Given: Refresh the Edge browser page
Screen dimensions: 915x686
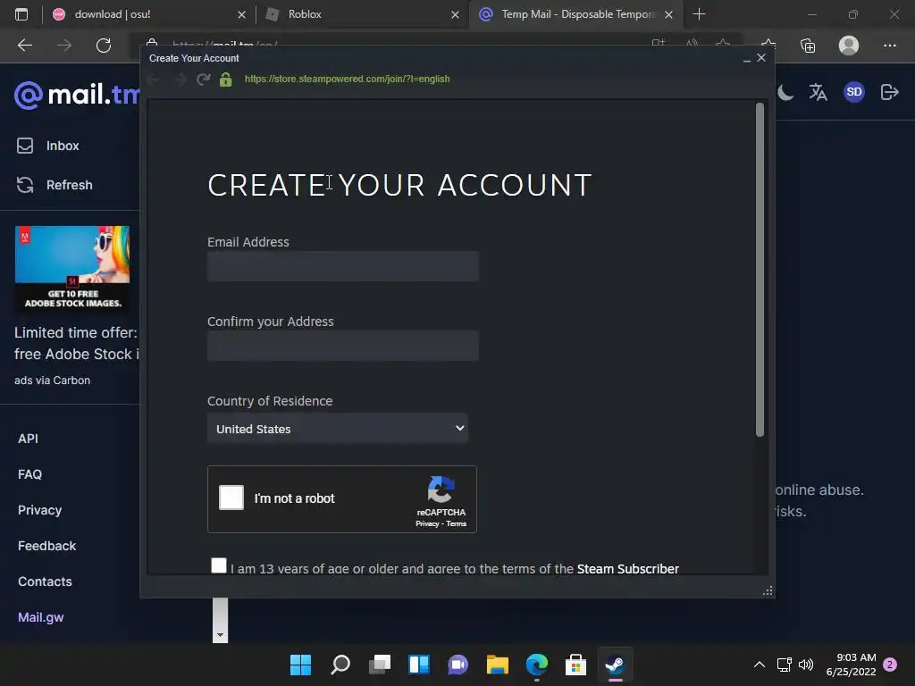Looking at the screenshot, I should [104, 46].
